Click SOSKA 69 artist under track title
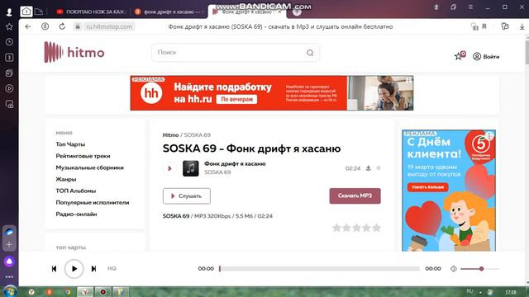Viewport: 529px width, 297px height. coord(217,172)
